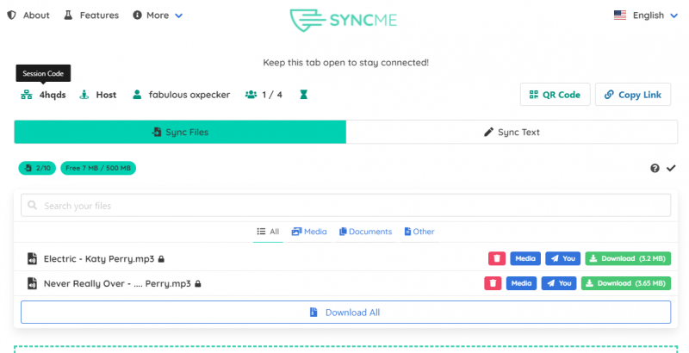Click the 1 / 4 user count
This screenshot has height=353, width=689.
[272, 95]
